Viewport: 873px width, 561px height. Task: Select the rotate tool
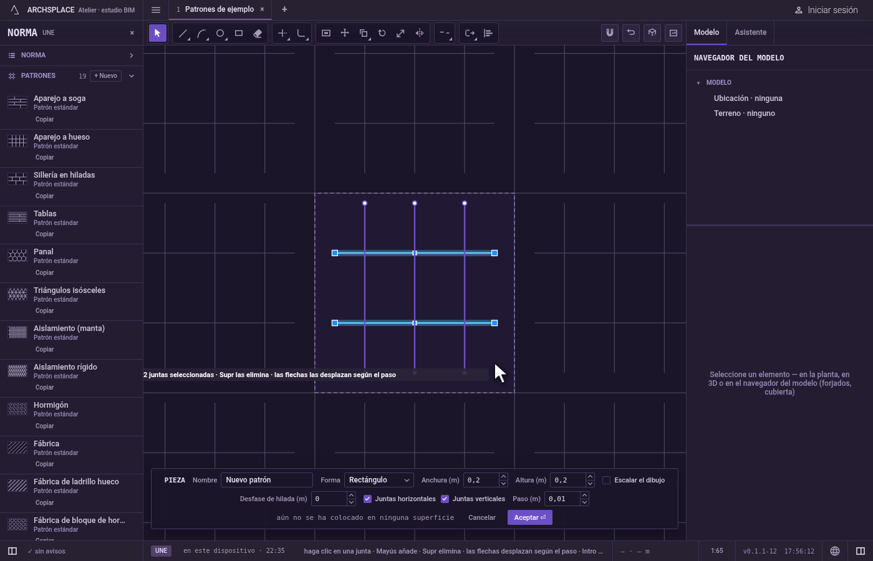[x=382, y=33]
